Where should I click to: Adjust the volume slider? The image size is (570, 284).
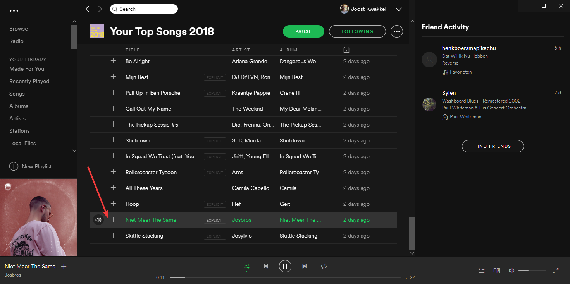pos(532,270)
